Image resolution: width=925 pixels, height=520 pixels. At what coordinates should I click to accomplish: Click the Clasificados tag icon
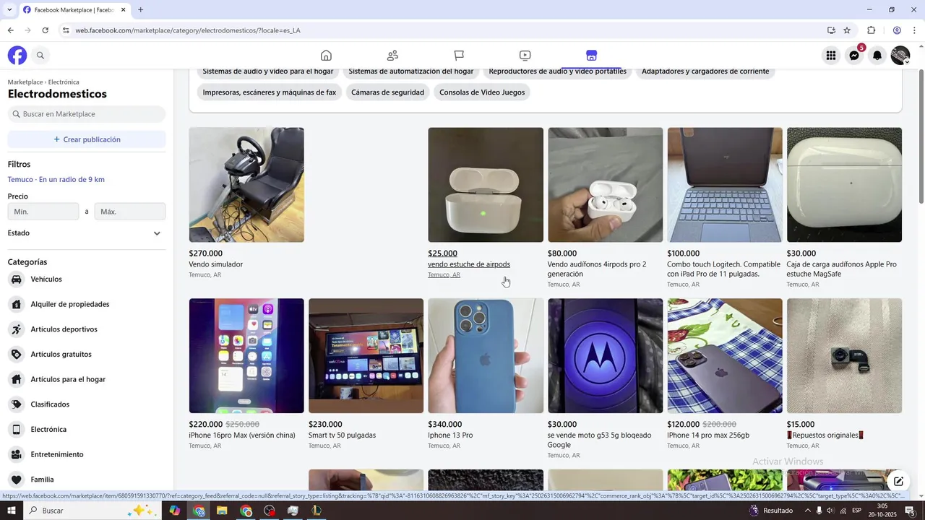[16, 404]
